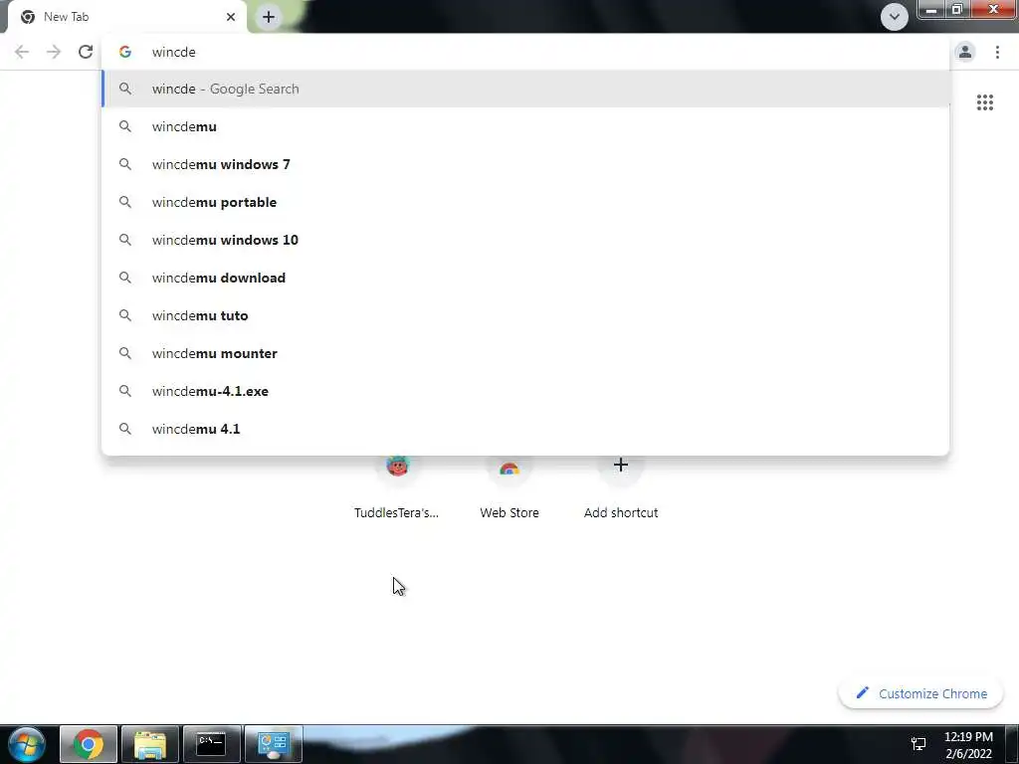Click the Add shortcut plus tile
Screen dimensions: 1019x764
(621, 487)
